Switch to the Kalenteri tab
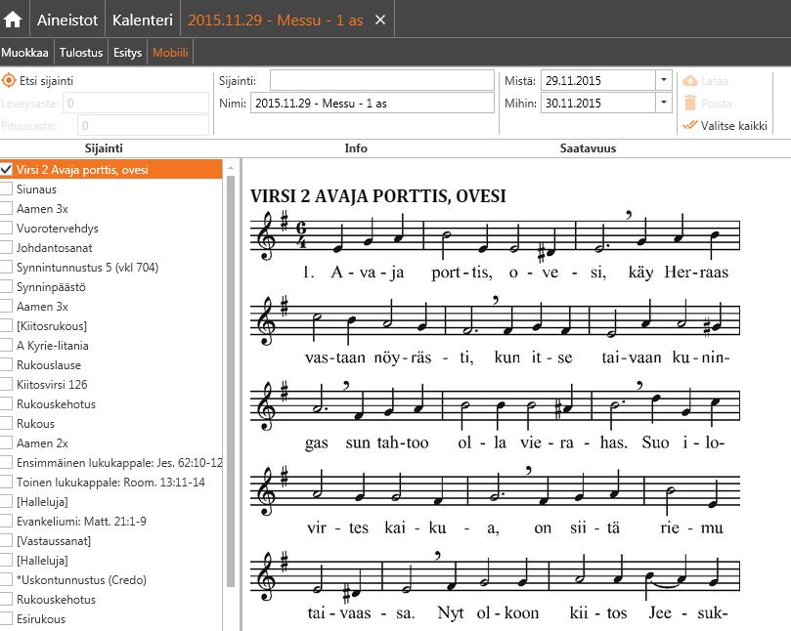 point(142,20)
